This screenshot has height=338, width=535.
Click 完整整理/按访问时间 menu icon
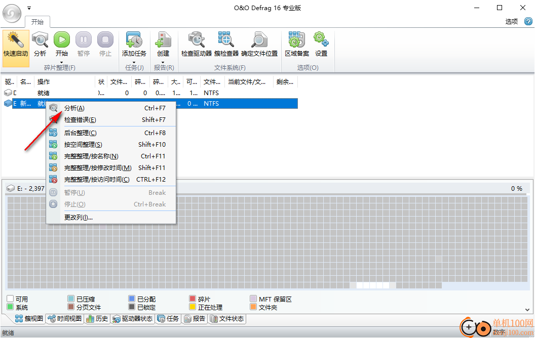coord(53,179)
